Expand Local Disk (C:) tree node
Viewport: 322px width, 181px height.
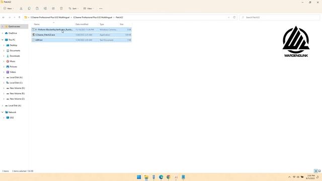[4, 82]
